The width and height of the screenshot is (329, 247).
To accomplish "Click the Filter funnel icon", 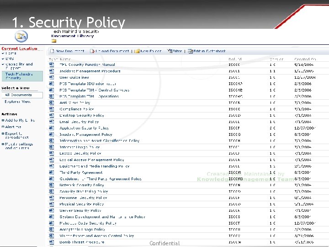I will click(x=170, y=51).
